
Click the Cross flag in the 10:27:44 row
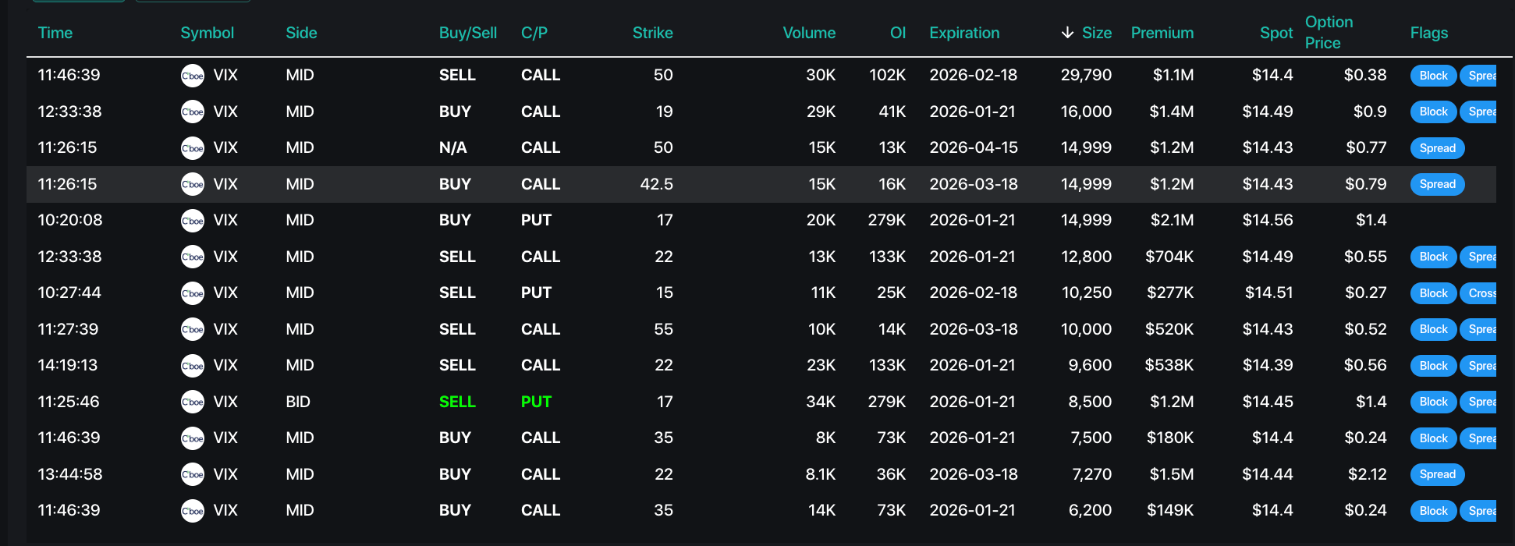[1481, 293]
